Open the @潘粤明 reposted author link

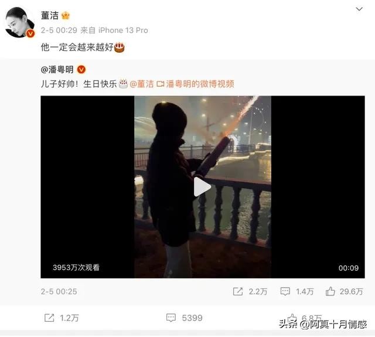click(x=57, y=70)
